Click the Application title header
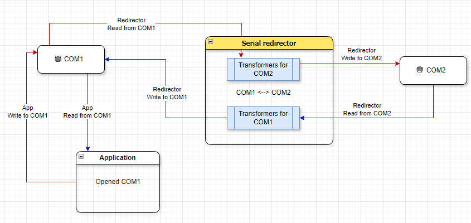 [118, 158]
